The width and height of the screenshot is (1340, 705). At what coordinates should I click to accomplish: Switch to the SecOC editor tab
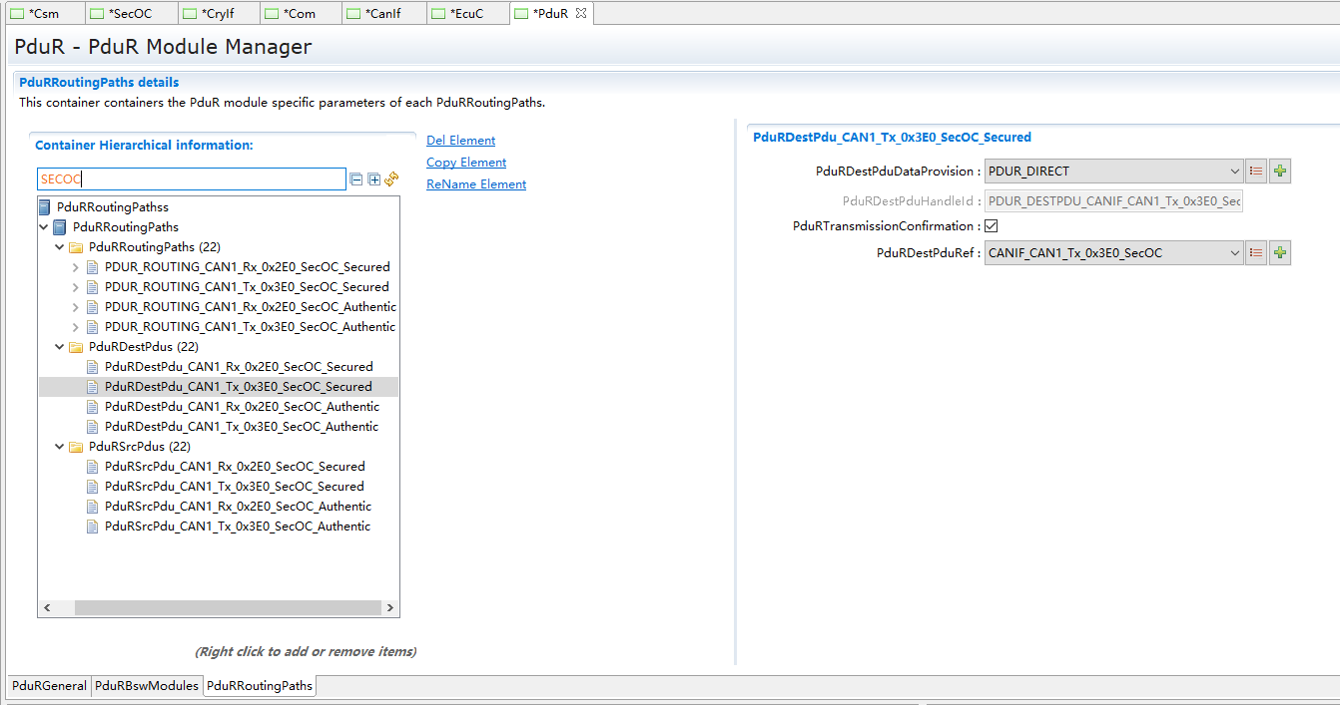129,14
